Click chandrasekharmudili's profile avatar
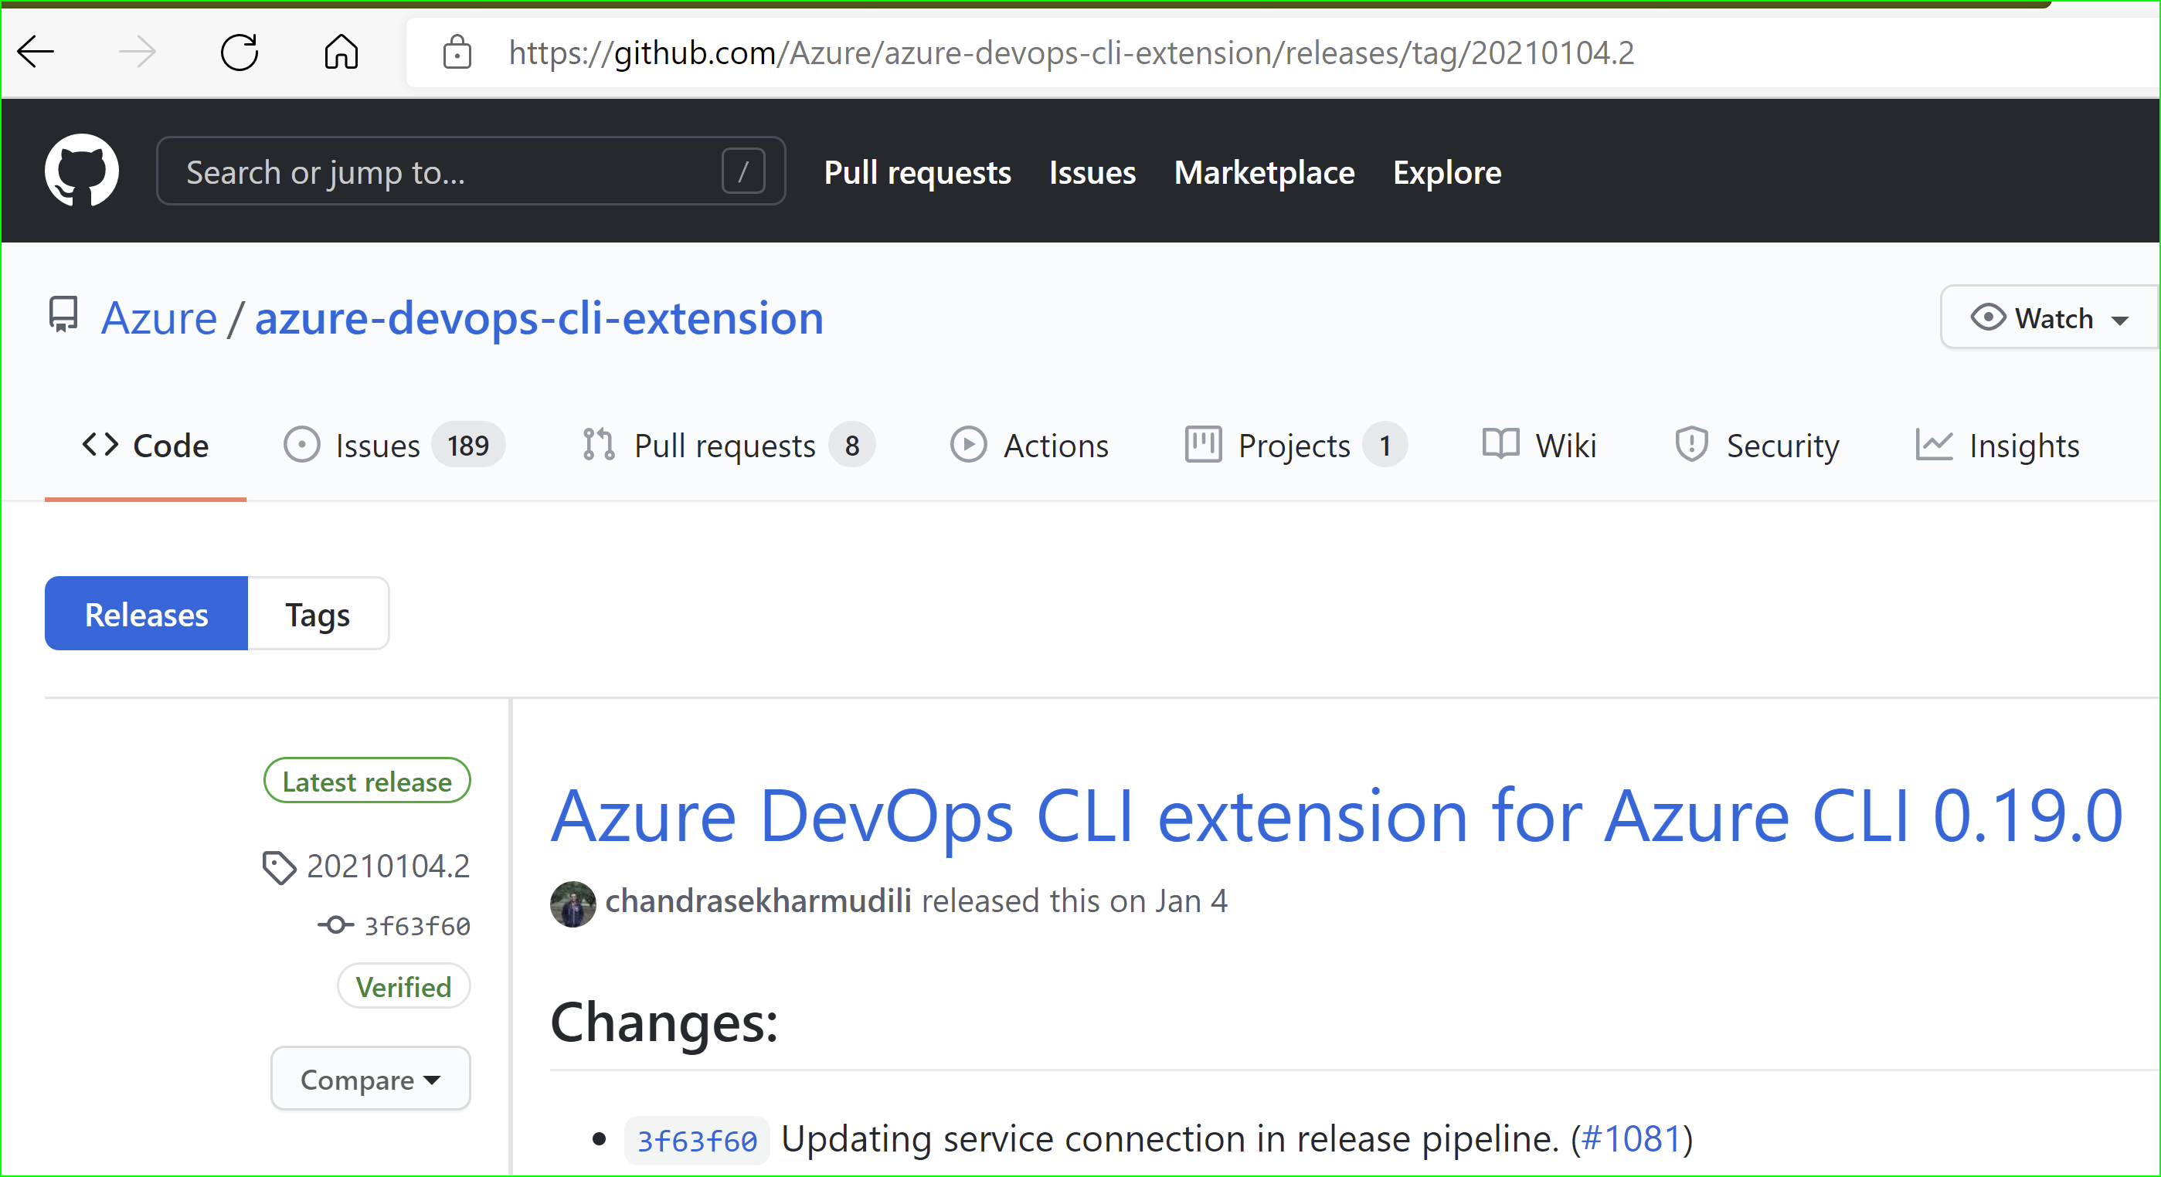The height and width of the screenshot is (1177, 2161). pos(573,904)
